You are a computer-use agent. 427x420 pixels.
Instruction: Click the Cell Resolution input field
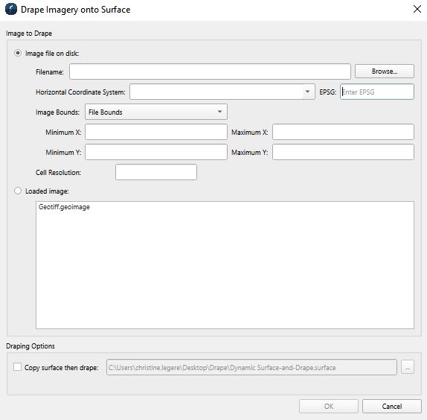pos(156,172)
